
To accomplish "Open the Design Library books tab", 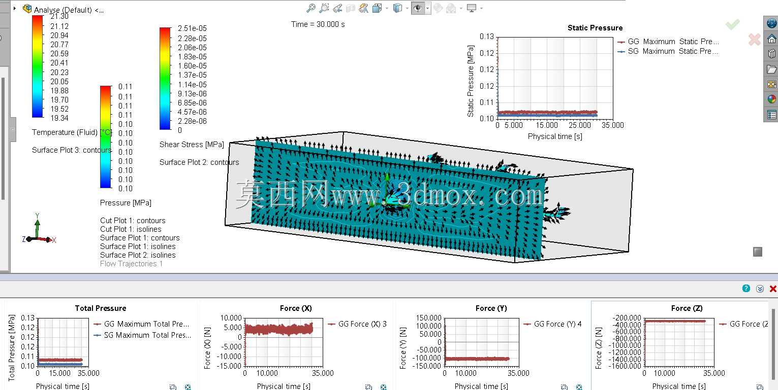I will pyautogui.click(x=771, y=54).
